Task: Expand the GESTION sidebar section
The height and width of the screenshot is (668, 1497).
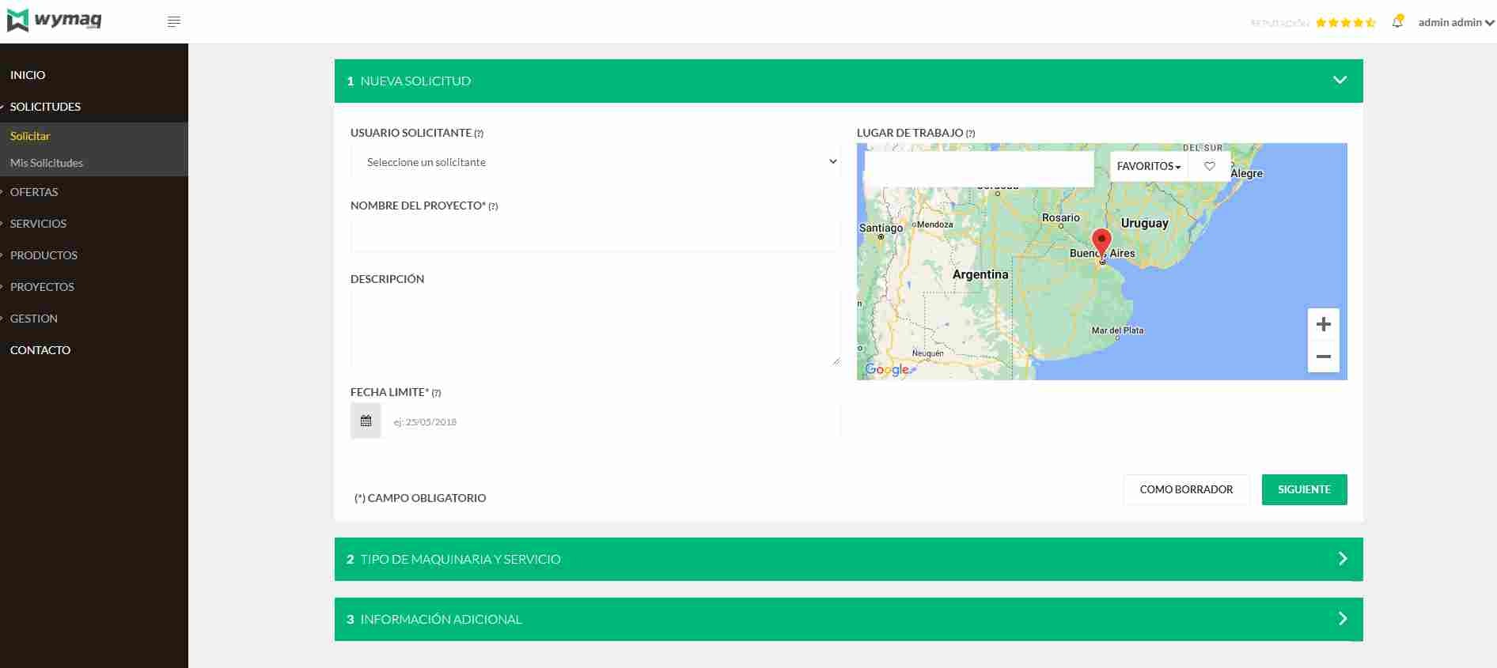Action: pyautogui.click(x=34, y=319)
